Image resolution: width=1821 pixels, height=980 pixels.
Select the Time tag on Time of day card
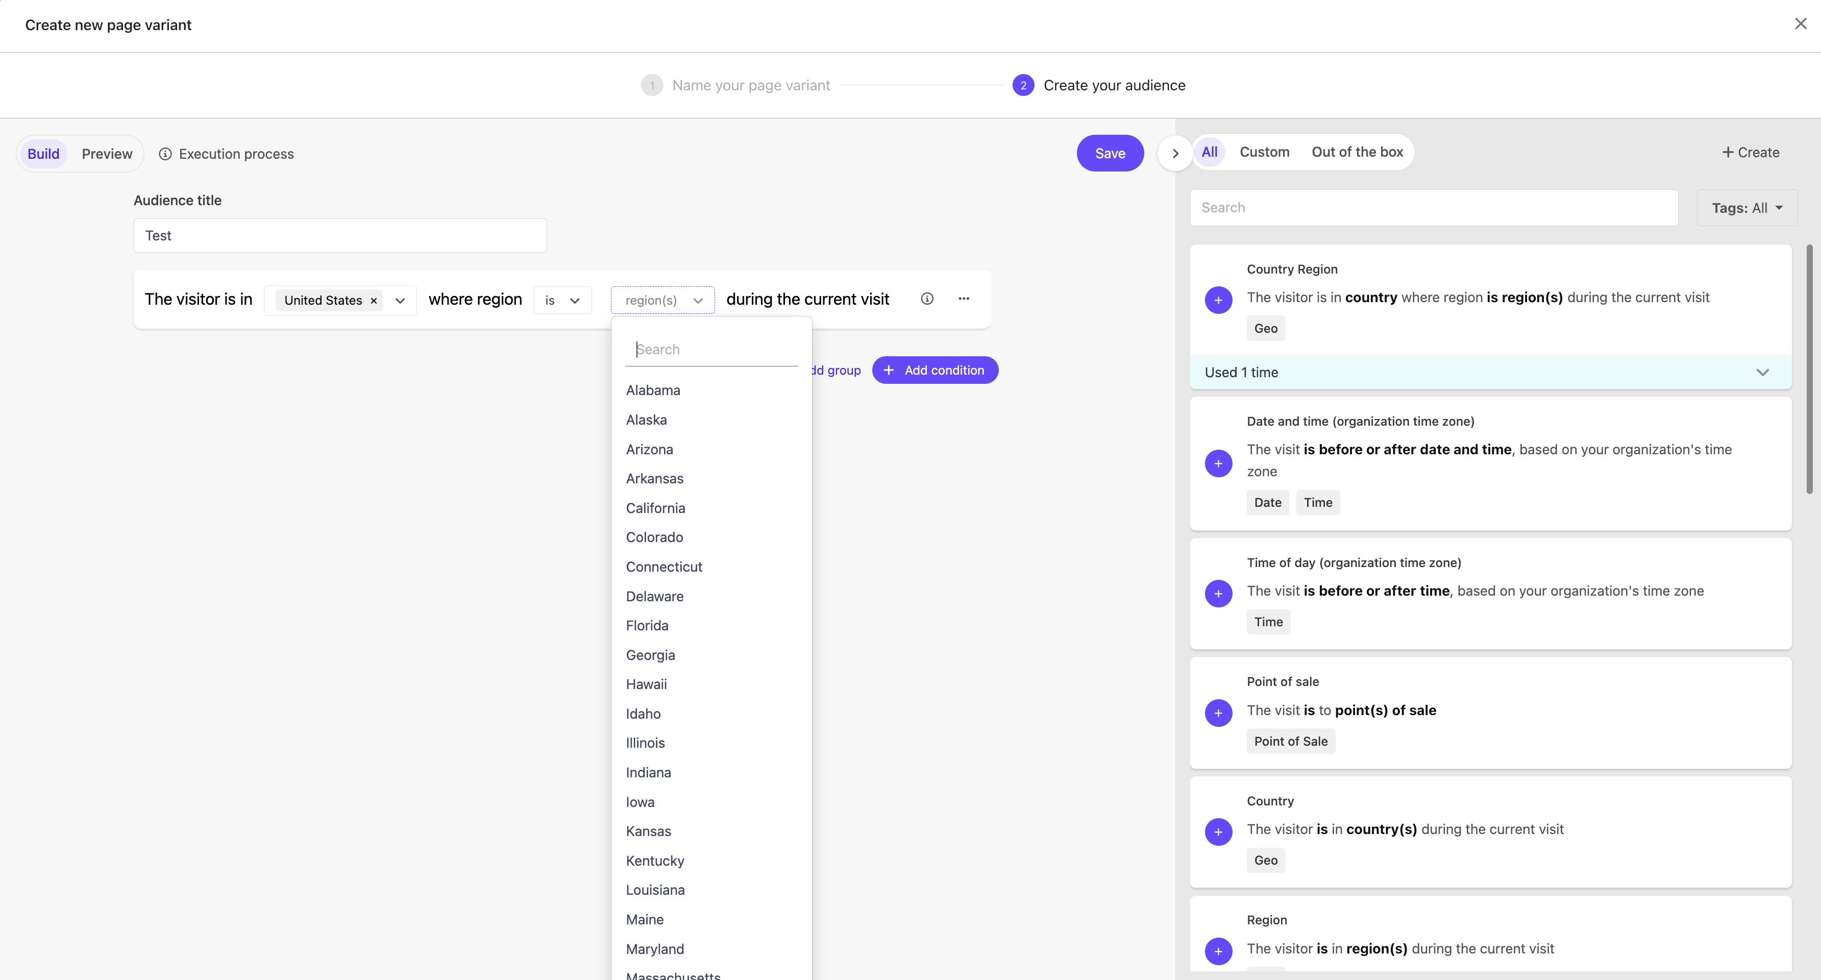pyautogui.click(x=1268, y=622)
